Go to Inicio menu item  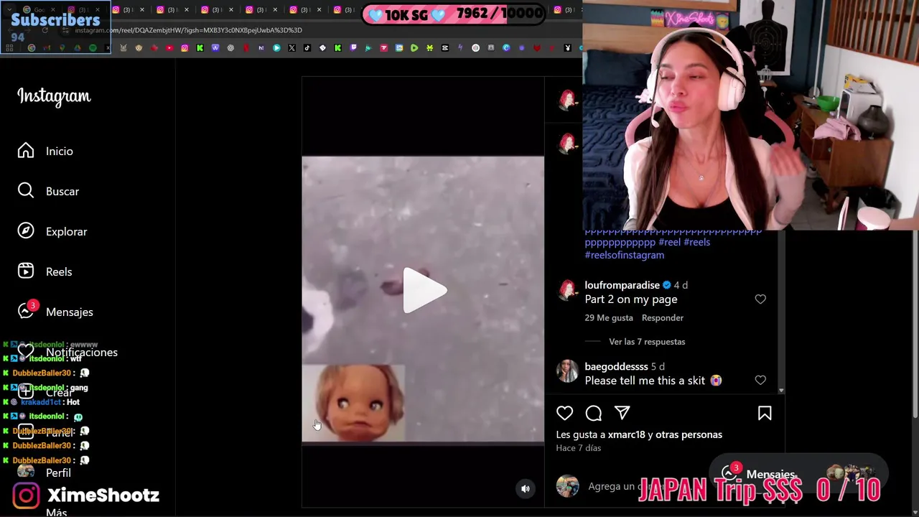(x=60, y=151)
